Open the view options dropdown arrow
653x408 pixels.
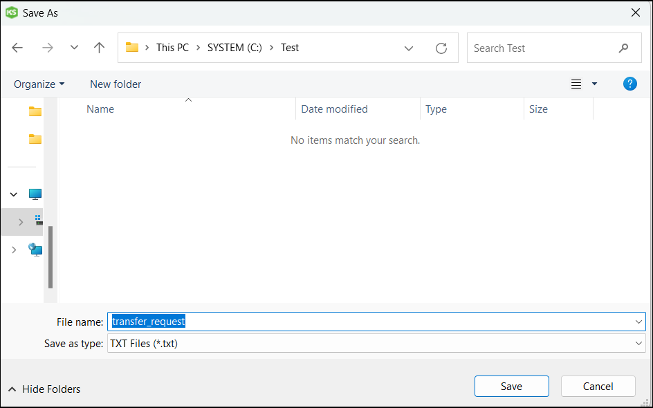[x=594, y=84]
